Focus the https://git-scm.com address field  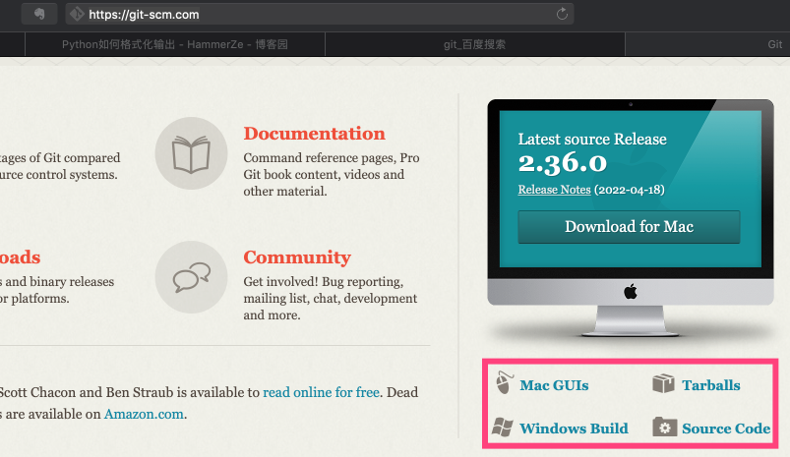pos(320,14)
